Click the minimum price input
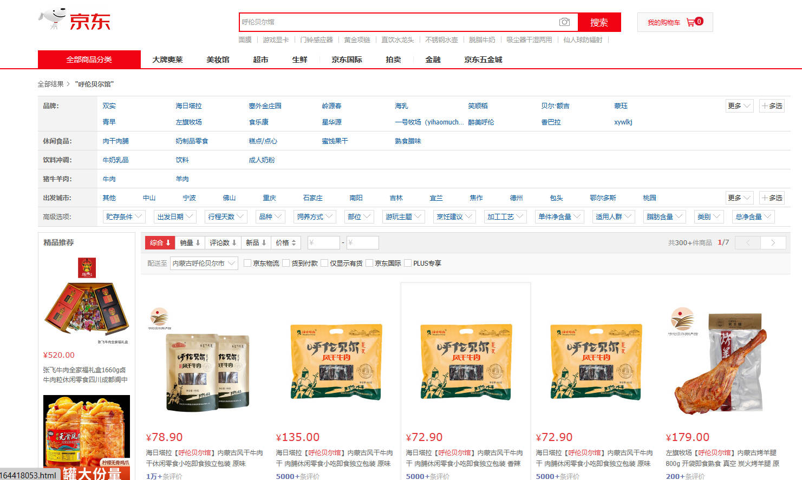 tap(323, 243)
